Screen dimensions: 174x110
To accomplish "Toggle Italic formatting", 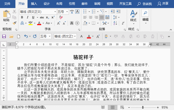I will [x=28, y=17].
